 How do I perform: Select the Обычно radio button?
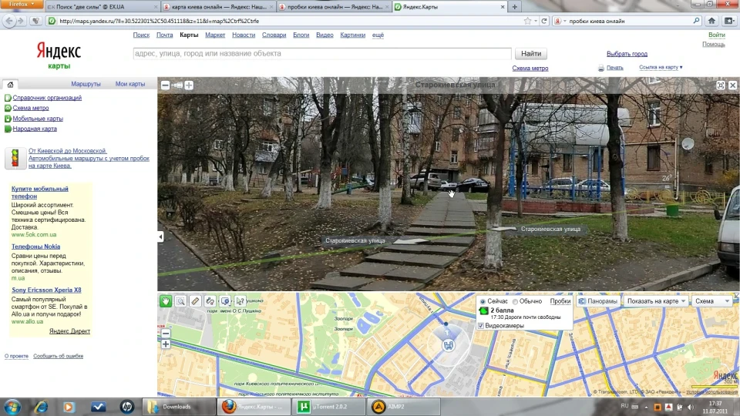click(516, 301)
